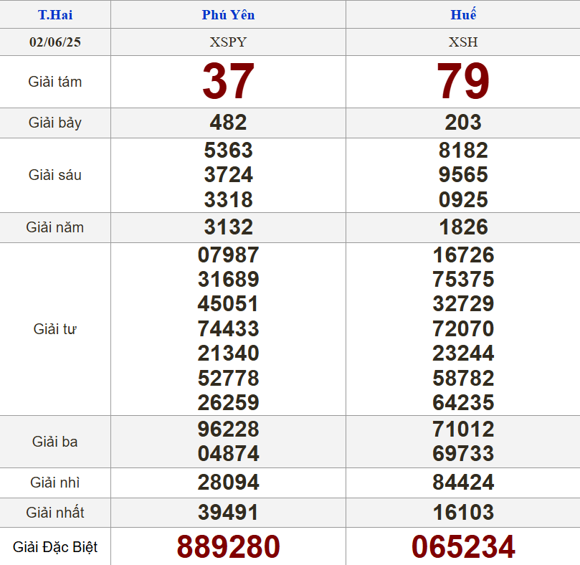
Task: Click Huế giải nhất number 16103
Action: 463,513
